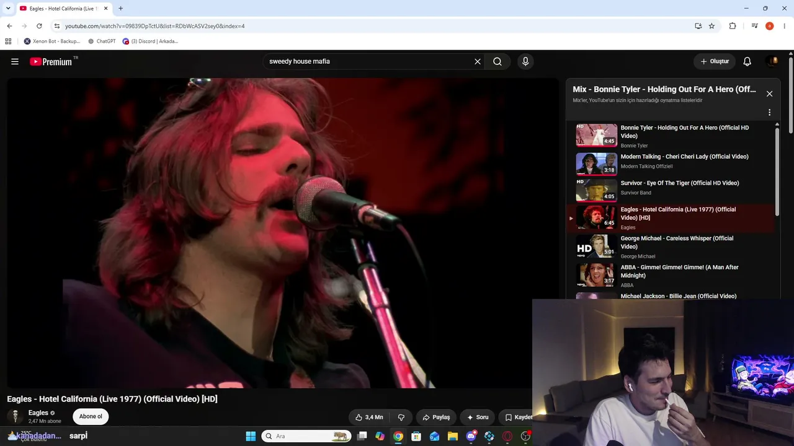Launch Copilot from the taskbar
The height and width of the screenshot is (446, 794).
(x=380, y=436)
